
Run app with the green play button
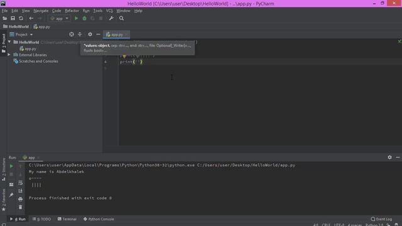(x=76, y=18)
